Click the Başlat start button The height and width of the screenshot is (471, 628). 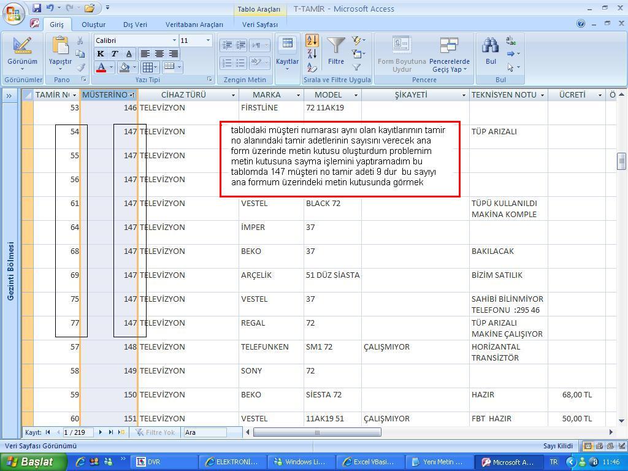click(x=29, y=462)
